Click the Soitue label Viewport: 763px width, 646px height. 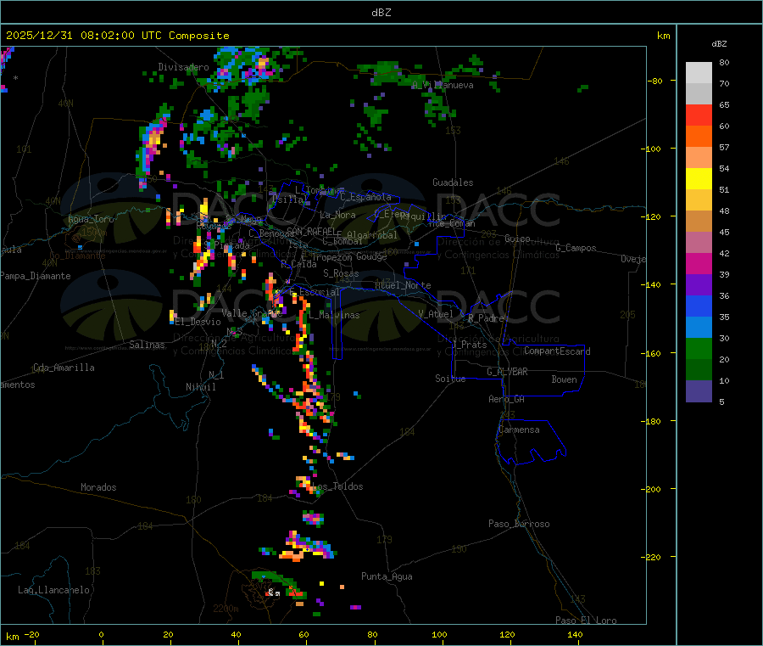point(450,379)
